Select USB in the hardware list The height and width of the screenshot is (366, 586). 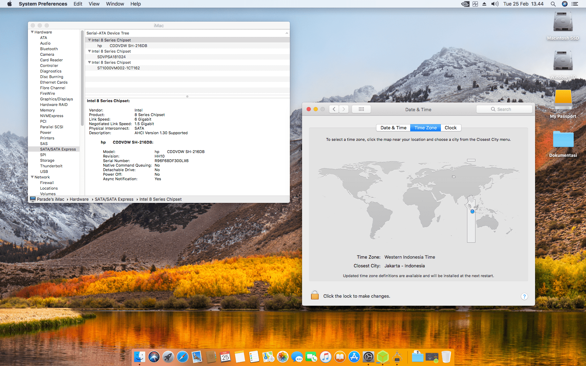(44, 171)
